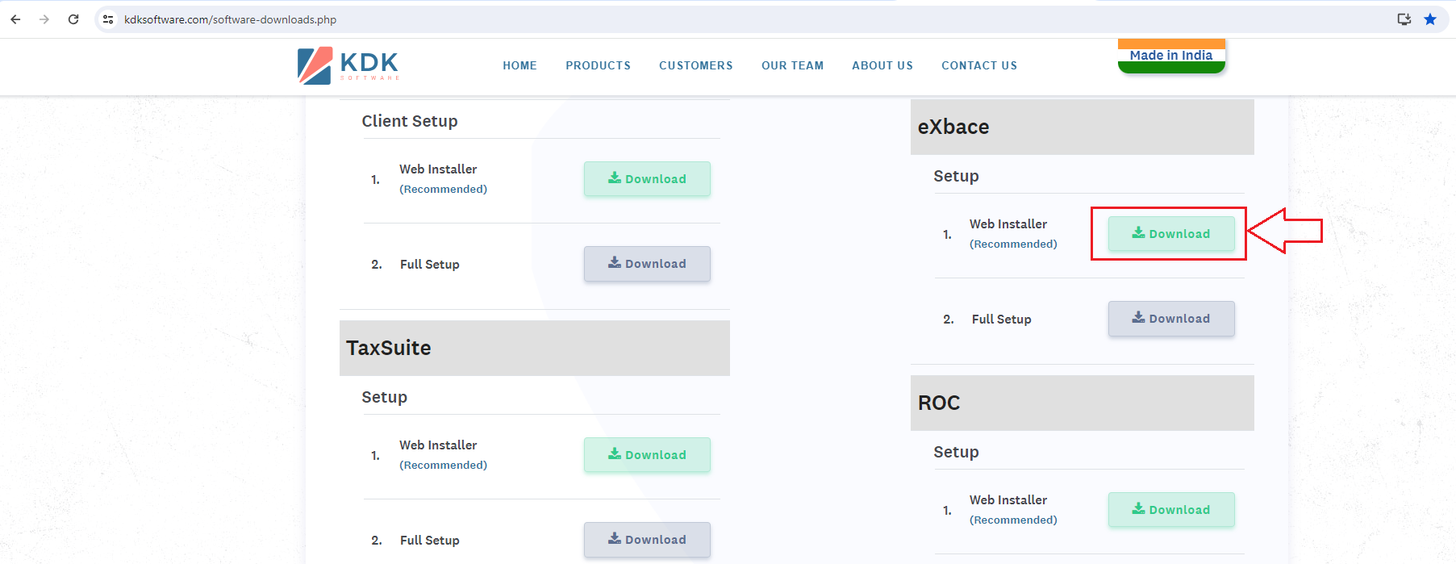The height and width of the screenshot is (564, 1456).
Task: Click (Recommended) label under eXbace Web Installer
Action: point(1013,244)
